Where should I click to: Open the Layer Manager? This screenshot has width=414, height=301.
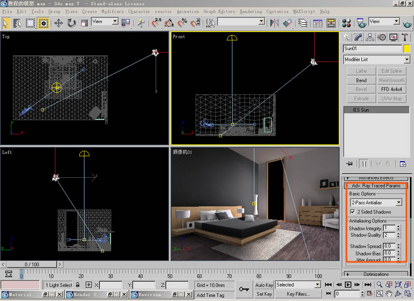303,23
